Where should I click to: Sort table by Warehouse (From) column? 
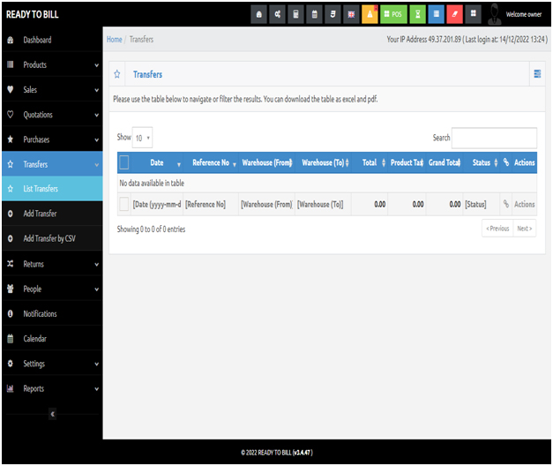[267, 162]
